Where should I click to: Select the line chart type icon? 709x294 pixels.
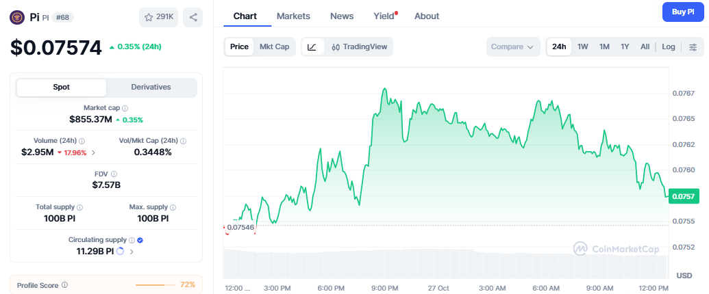click(313, 47)
